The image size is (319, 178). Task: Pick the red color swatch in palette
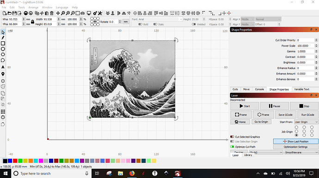click(15, 161)
